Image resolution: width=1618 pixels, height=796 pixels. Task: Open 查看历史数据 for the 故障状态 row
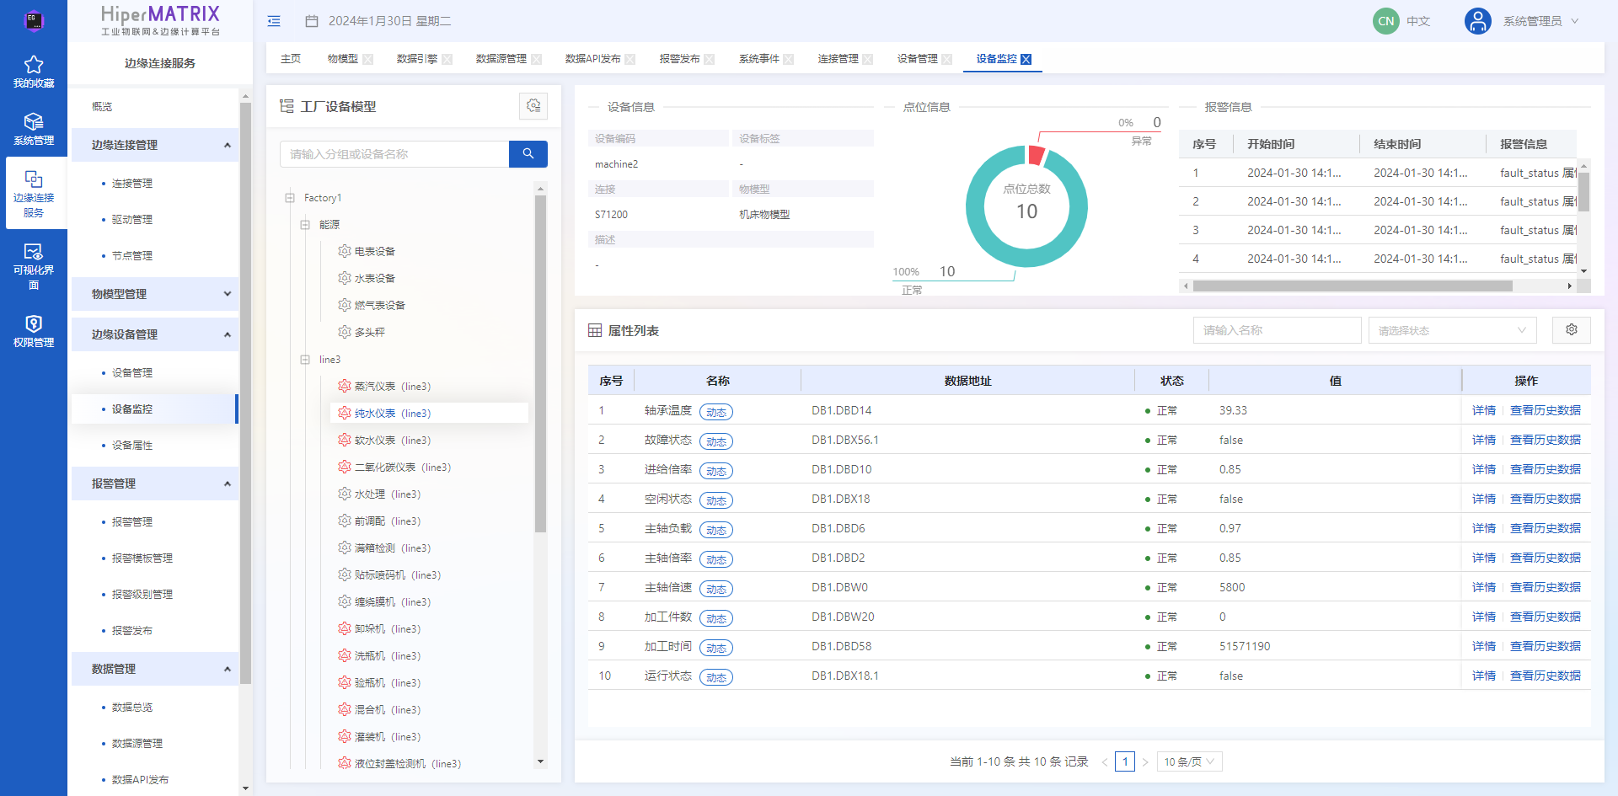point(1546,440)
